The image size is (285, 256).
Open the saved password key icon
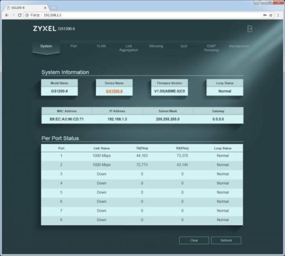(265, 15)
